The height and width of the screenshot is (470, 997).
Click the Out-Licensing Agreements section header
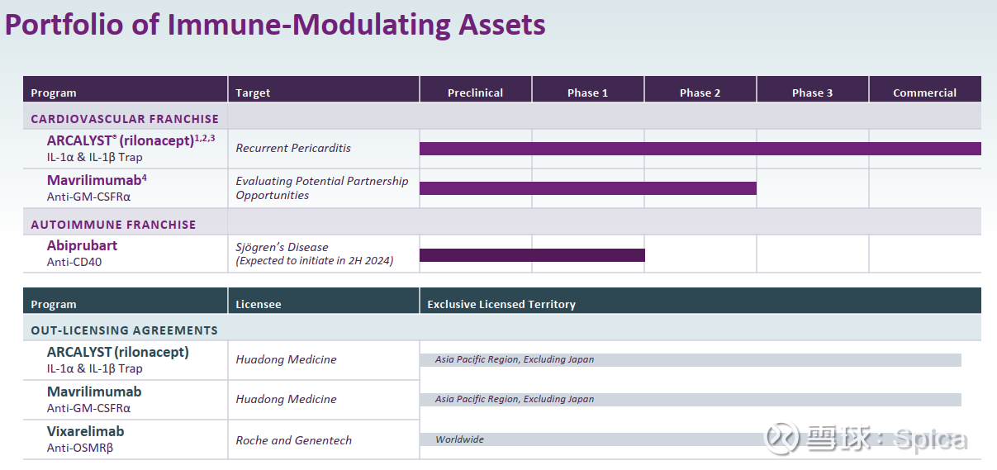[x=125, y=330]
